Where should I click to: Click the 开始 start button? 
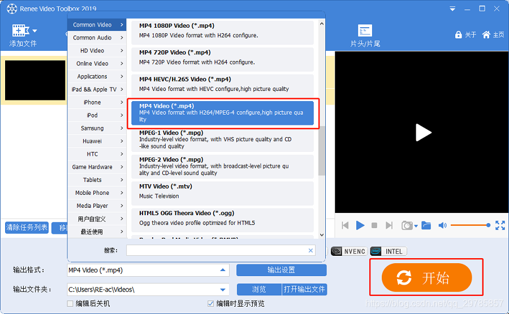click(426, 277)
